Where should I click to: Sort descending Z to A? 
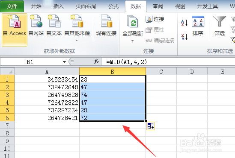tap(184, 37)
